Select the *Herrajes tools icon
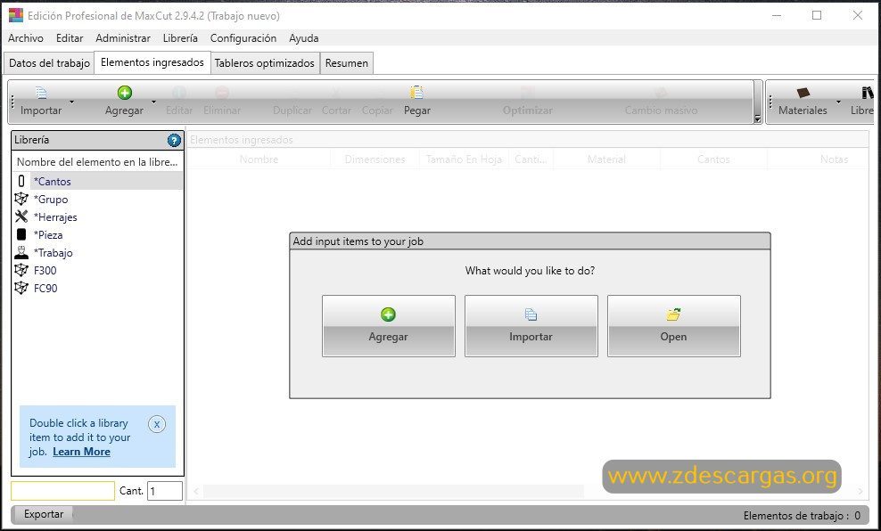Viewport: 881px width, 531px height. click(x=21, y=216)
